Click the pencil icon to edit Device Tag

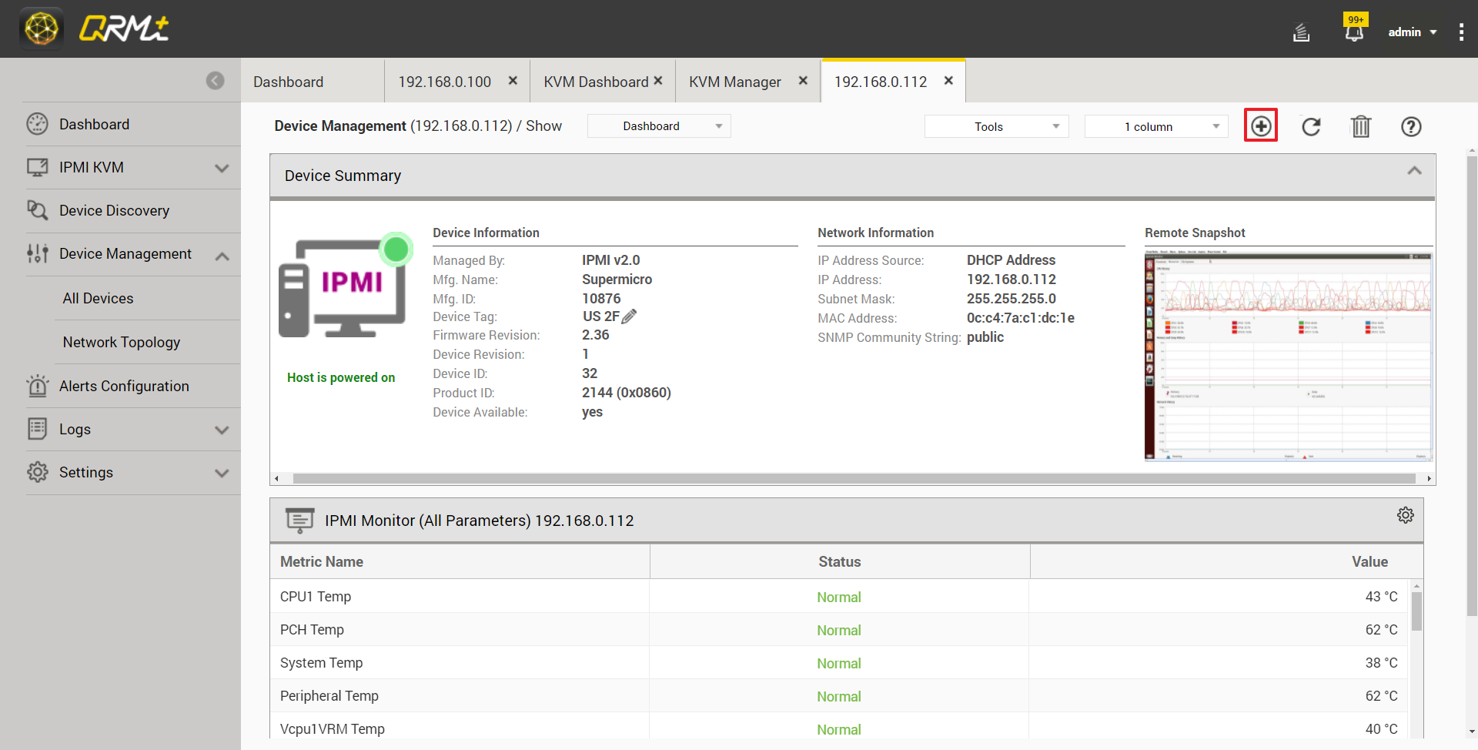tap(629, 316)
